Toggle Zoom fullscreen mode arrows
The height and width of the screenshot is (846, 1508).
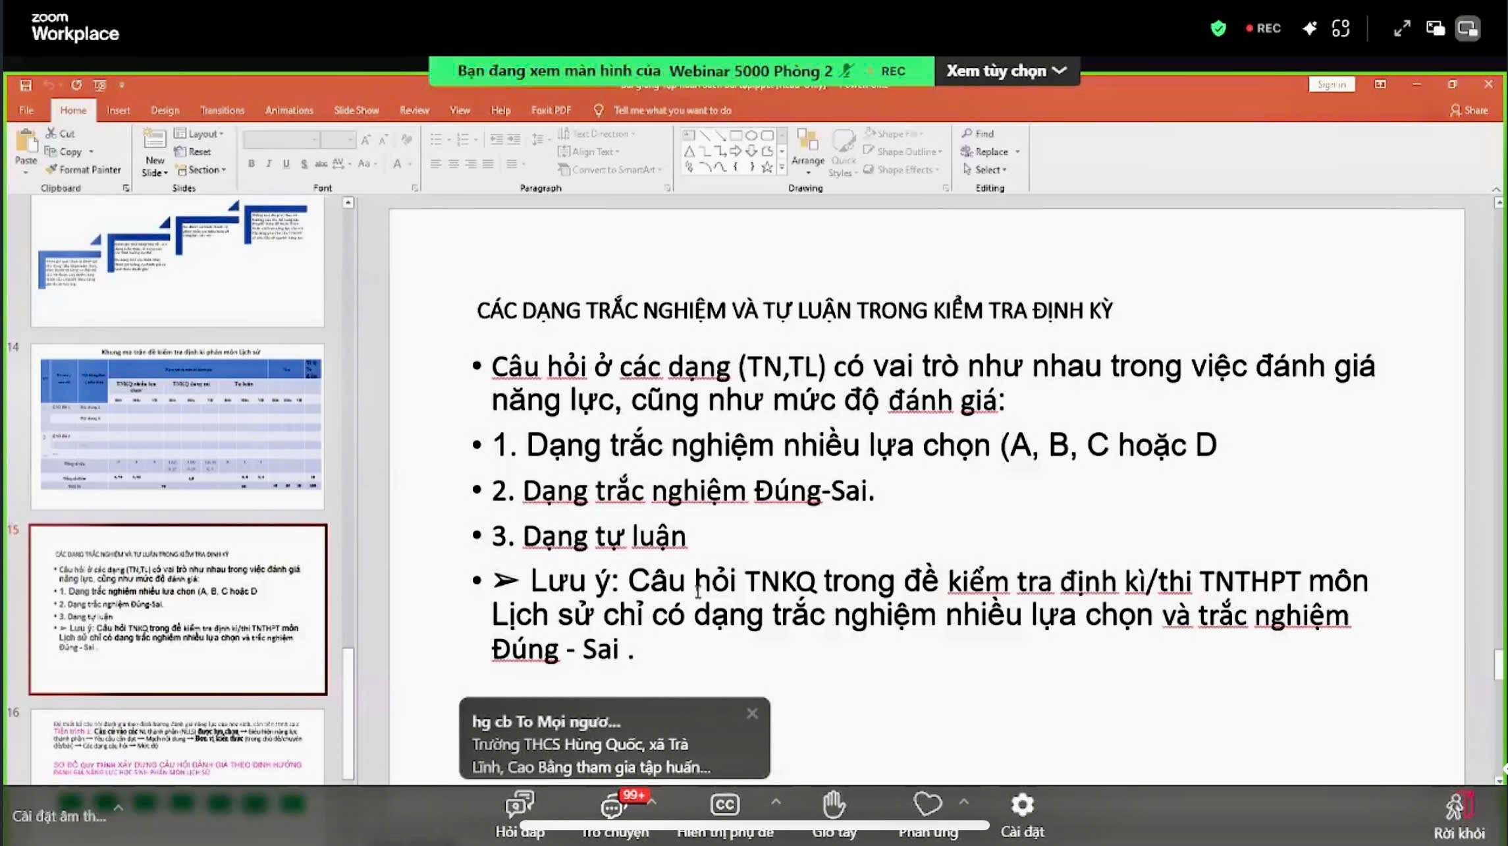pyautogui.click(x=1401, y=28)
